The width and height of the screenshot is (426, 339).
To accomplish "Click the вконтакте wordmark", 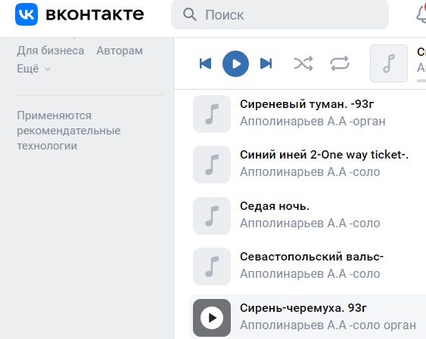I will pos(95,14).
